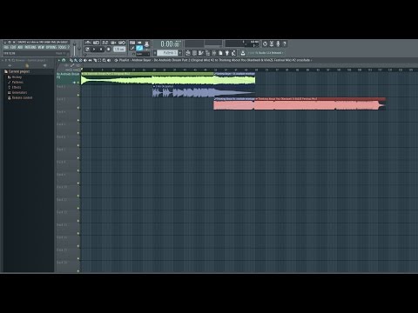Open the TOOLS menu
The image size is (418, 313).
pos(62,47)
